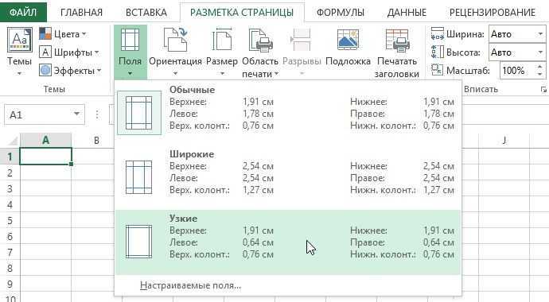Switch to the ФОРМУЛЫ tab
549x302 pixels.
coord(341,12)
